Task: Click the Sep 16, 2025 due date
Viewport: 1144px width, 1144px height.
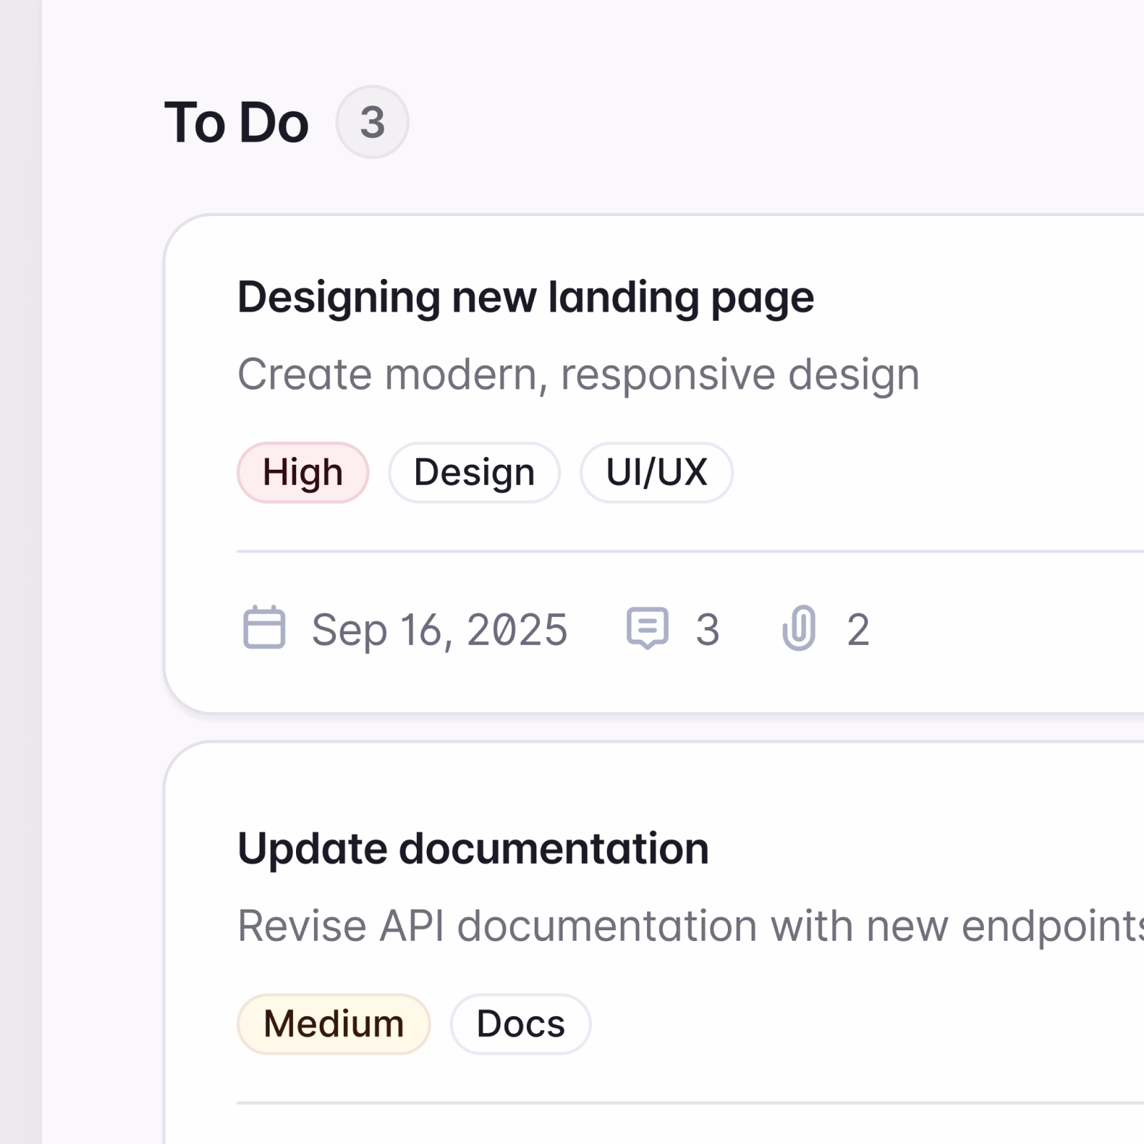Action: tap(439, 630)
